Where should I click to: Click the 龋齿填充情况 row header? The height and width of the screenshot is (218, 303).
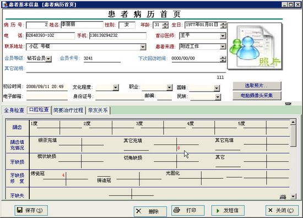[18, 145]
